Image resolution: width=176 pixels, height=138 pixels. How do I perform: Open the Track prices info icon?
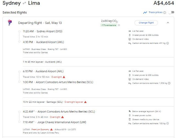(164, 12)
